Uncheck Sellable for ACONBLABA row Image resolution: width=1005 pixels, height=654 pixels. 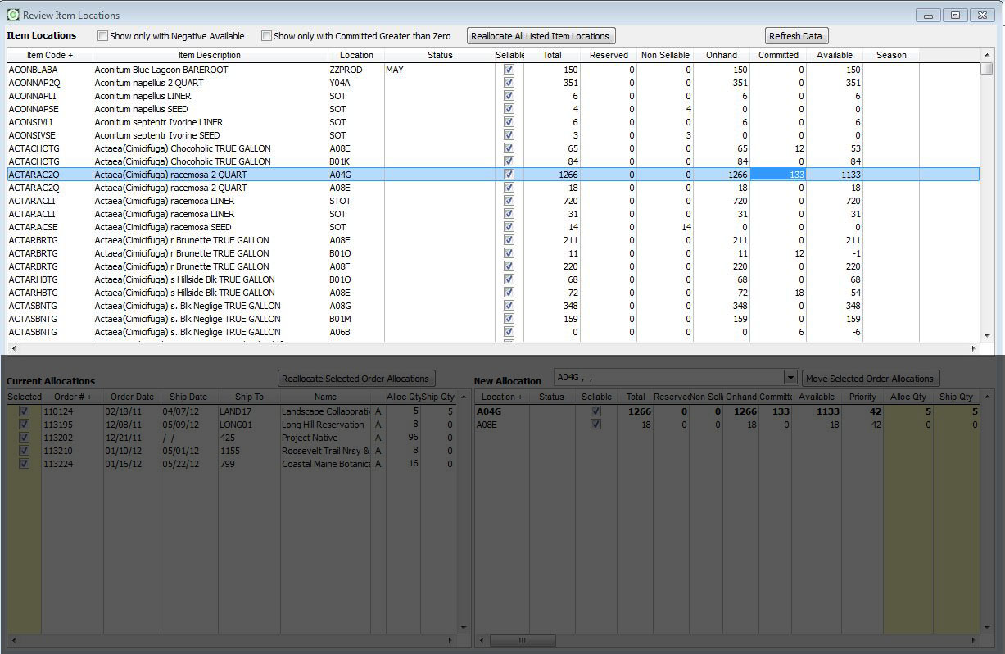coord(509,70)
